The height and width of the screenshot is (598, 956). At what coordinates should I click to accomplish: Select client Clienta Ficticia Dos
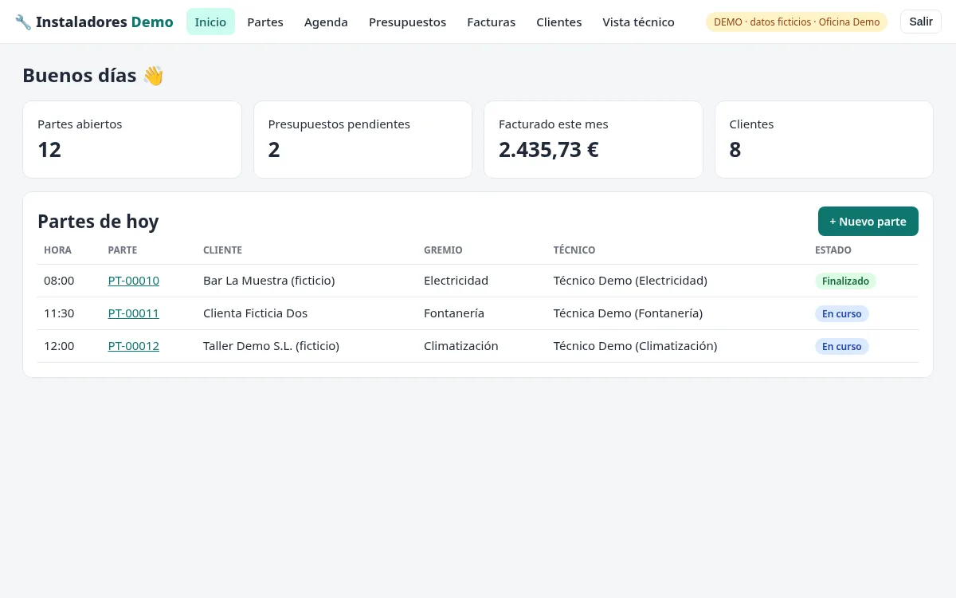click(255, 313)
